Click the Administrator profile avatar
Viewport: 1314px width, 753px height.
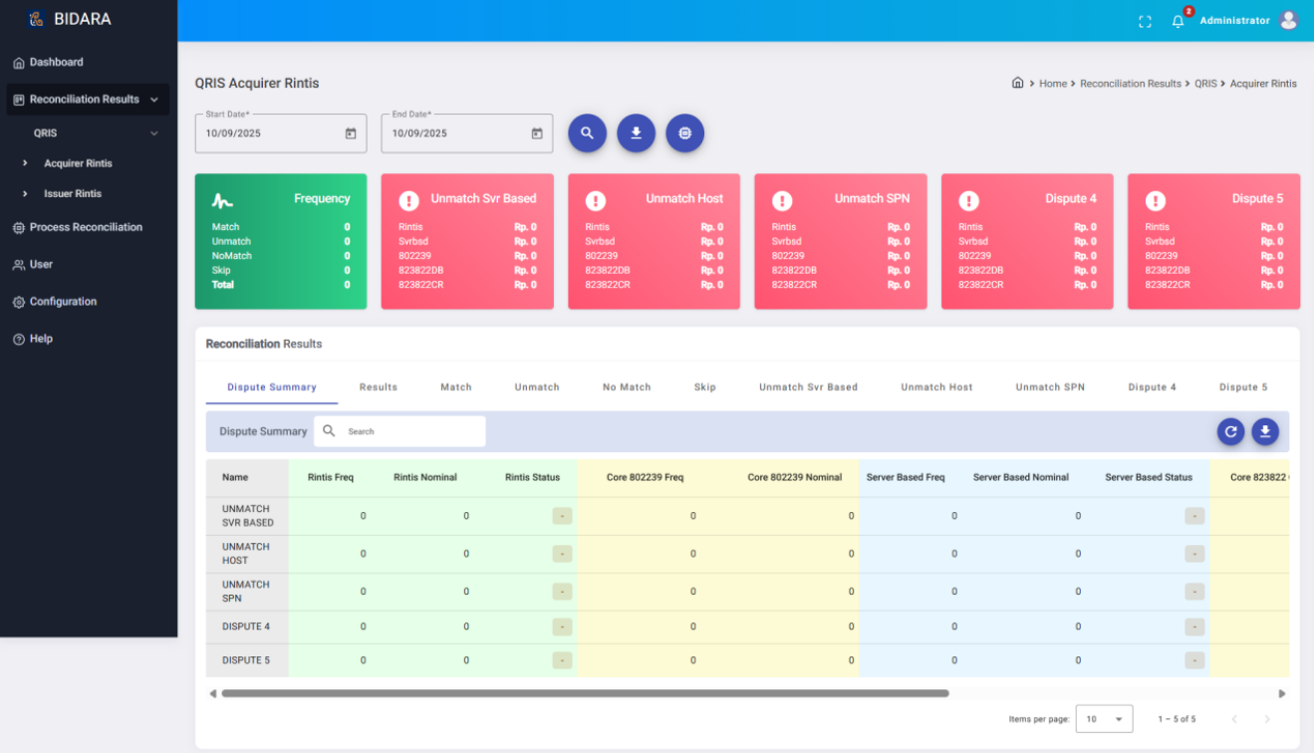1288,21
